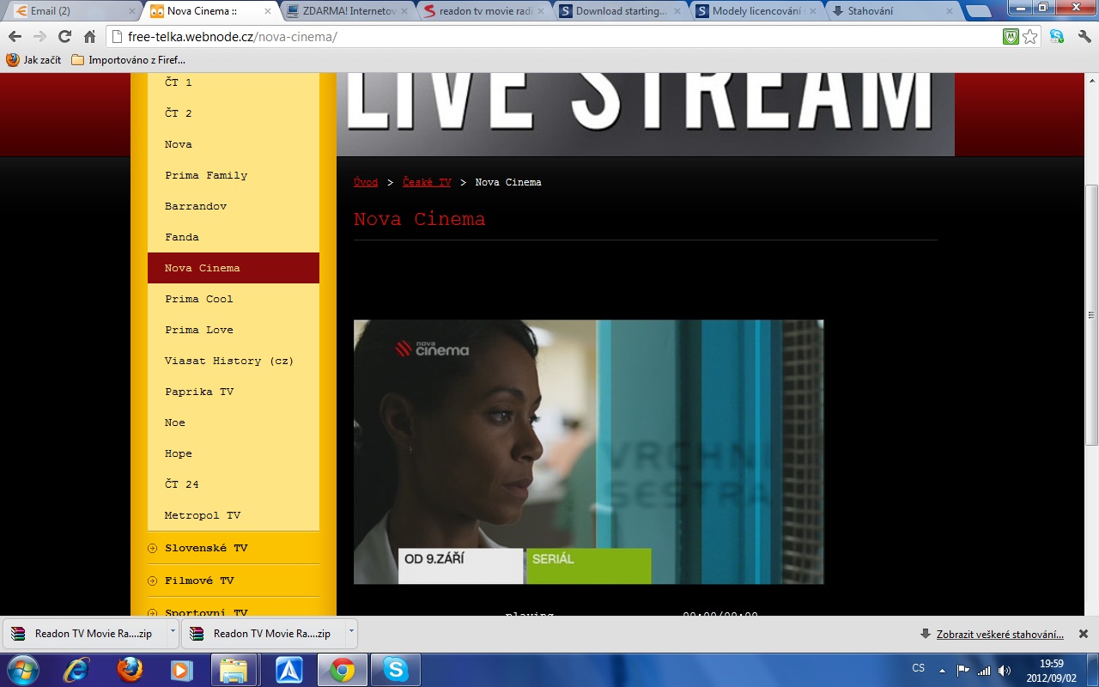Switch to the Stahování tab
1099x687 pixels.
click(894, 11)
